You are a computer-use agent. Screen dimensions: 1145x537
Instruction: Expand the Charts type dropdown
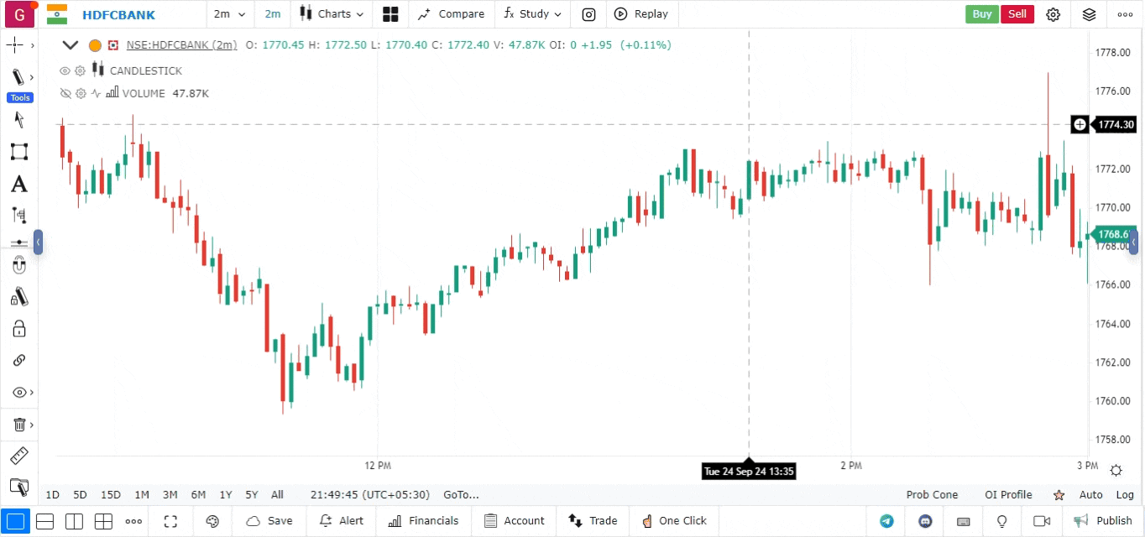click(332, 13)
